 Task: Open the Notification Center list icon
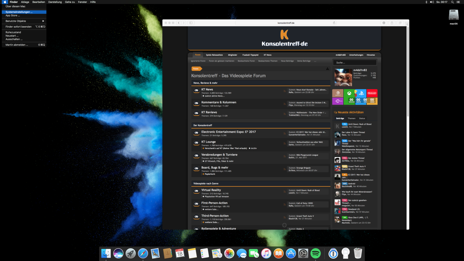tap(458, 2)
